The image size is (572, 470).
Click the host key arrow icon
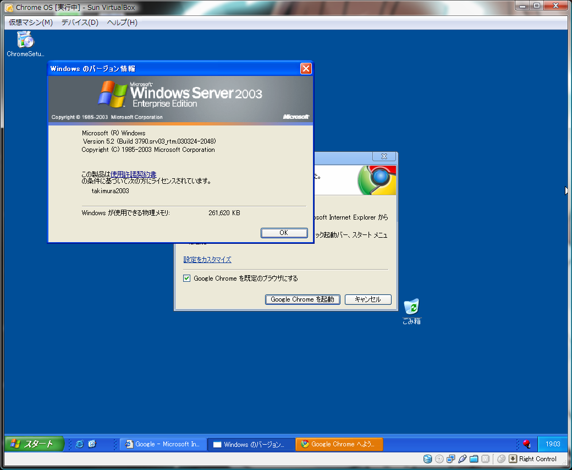click(513, 458)
